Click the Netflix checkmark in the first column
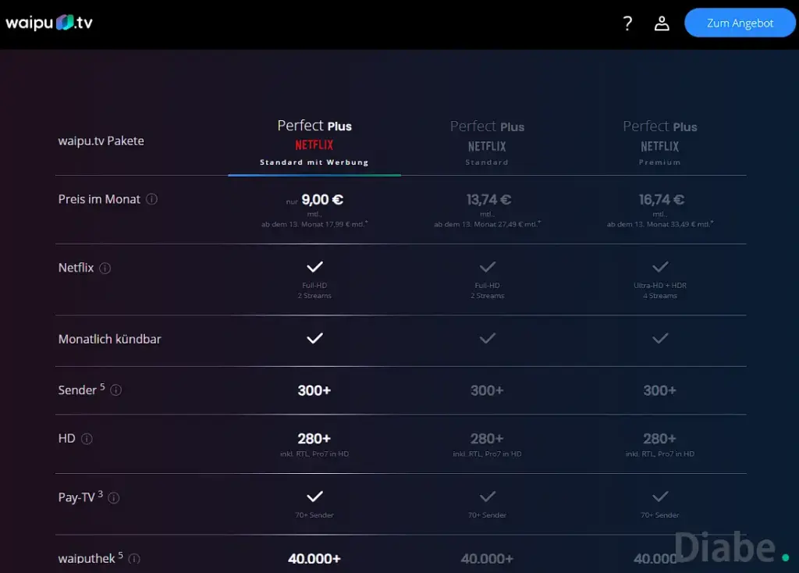 click(314, 265)
